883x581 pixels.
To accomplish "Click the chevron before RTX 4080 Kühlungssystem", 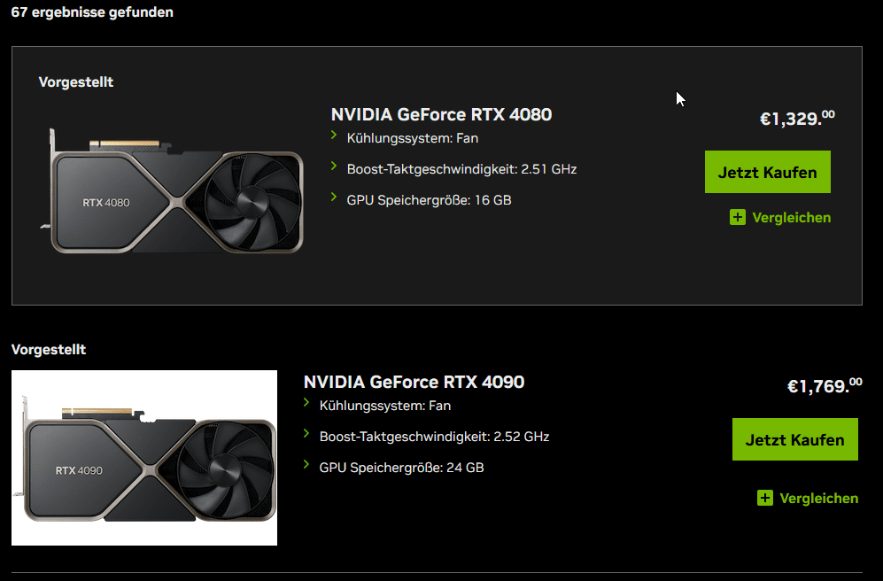I will [x=334, y=136].
